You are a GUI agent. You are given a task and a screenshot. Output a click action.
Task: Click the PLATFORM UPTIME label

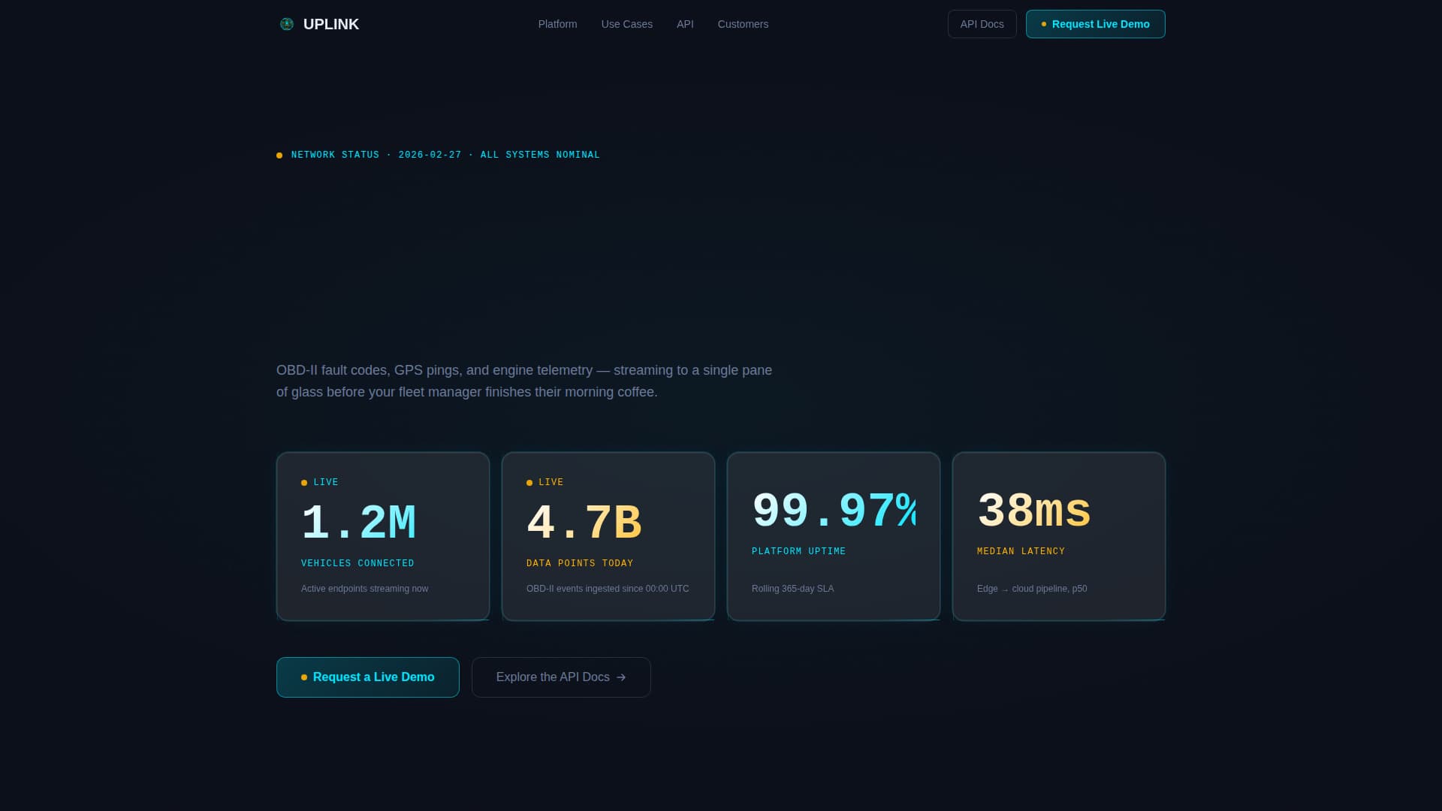pyautogui.click(x=798, y=551)
